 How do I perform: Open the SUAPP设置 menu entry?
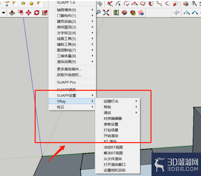(72, 95)
